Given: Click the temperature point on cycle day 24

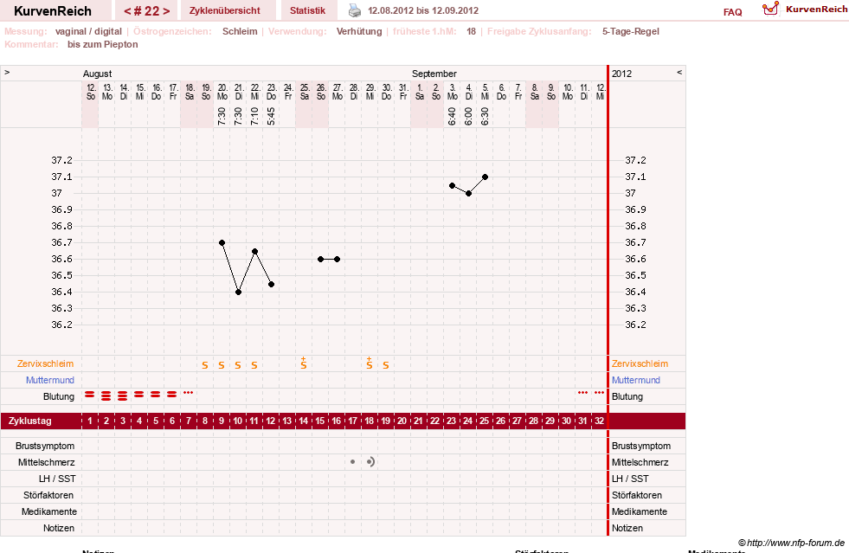Looking at the screenshot, I should [469, 193].
